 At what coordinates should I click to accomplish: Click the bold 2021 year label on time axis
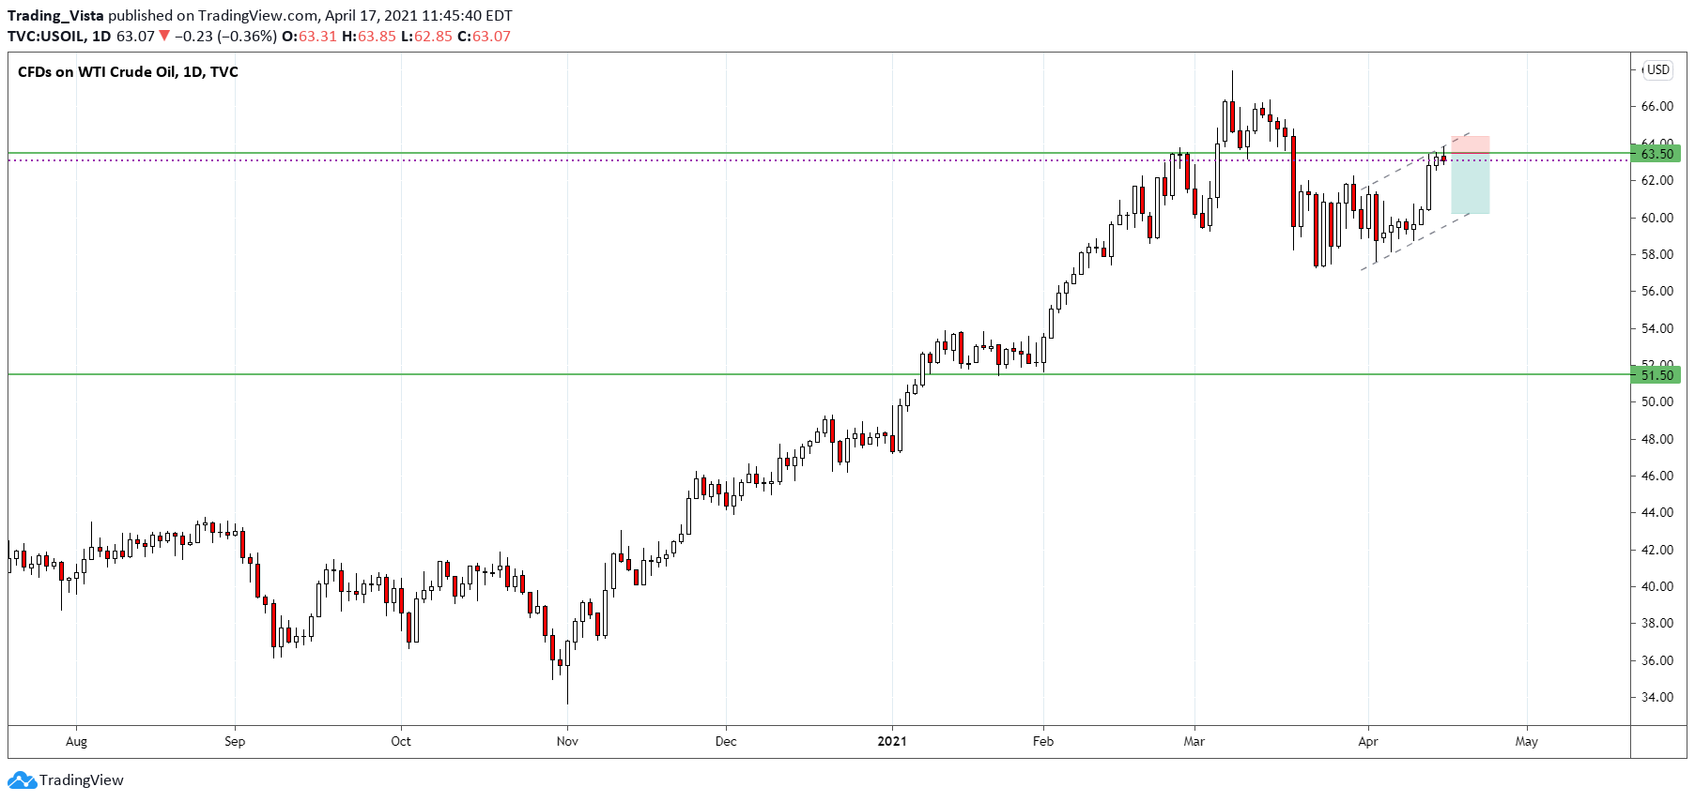pos(892,741)
